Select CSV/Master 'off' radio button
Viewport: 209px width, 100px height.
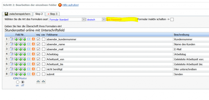point(23,82)
